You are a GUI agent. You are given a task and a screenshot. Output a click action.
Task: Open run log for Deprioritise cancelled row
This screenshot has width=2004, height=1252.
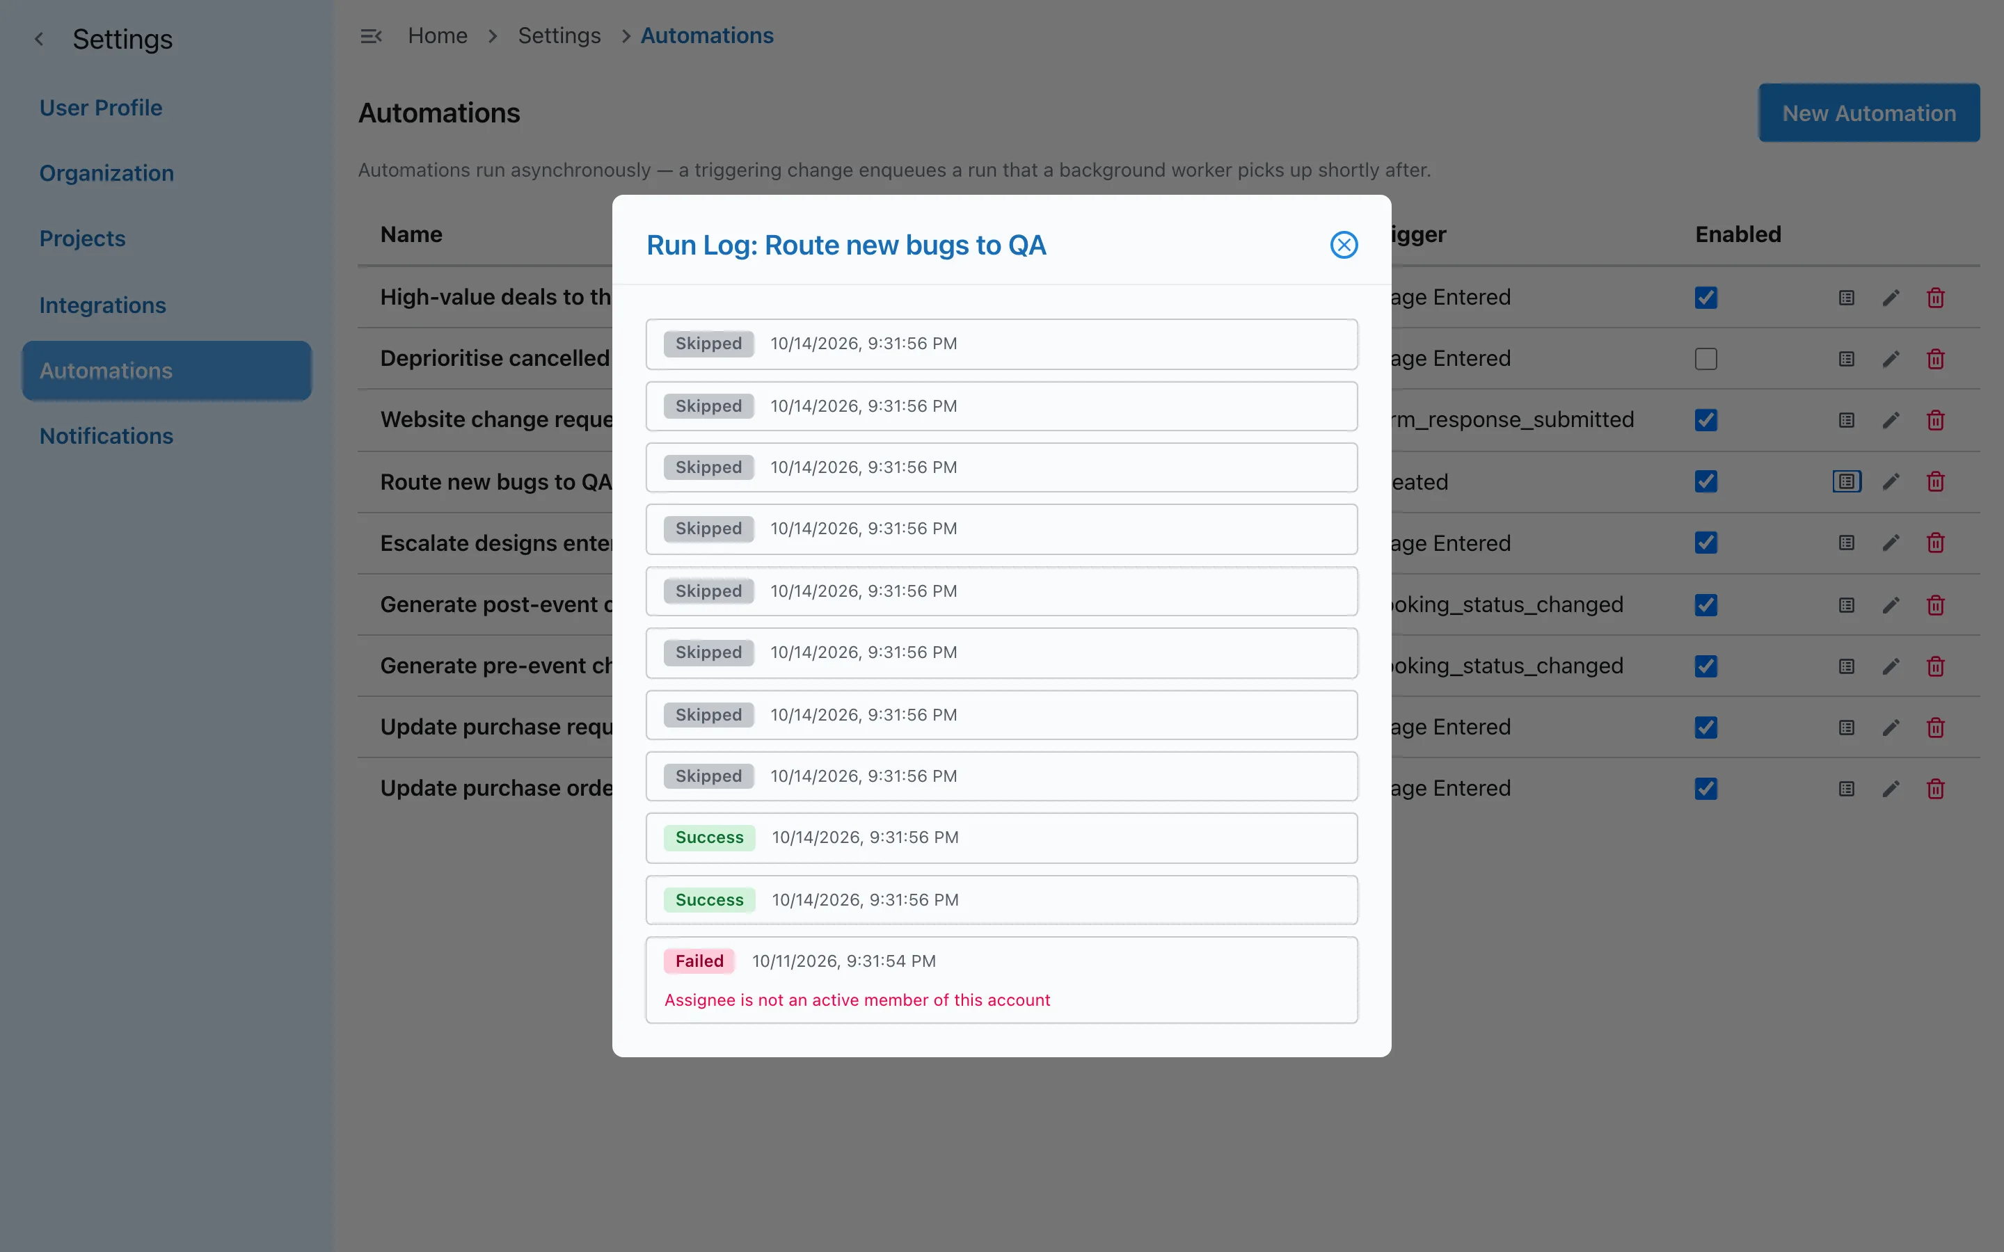pos(1847,358)
